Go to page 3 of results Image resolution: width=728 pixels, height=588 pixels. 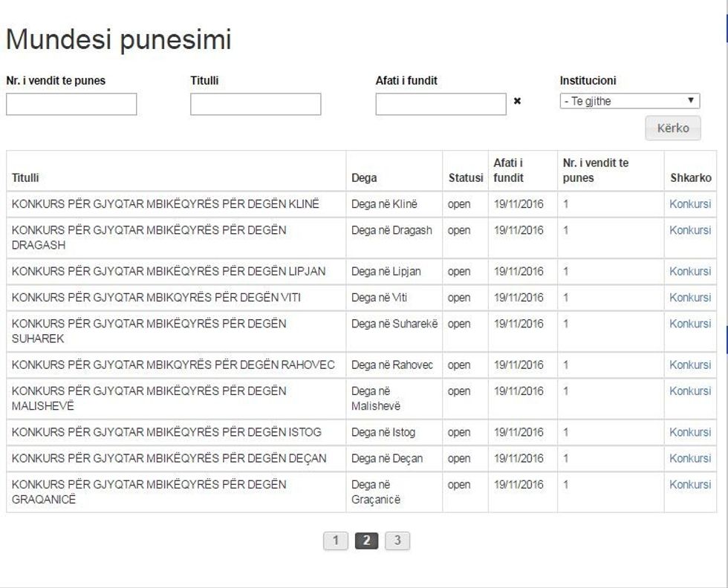point(397,540)
